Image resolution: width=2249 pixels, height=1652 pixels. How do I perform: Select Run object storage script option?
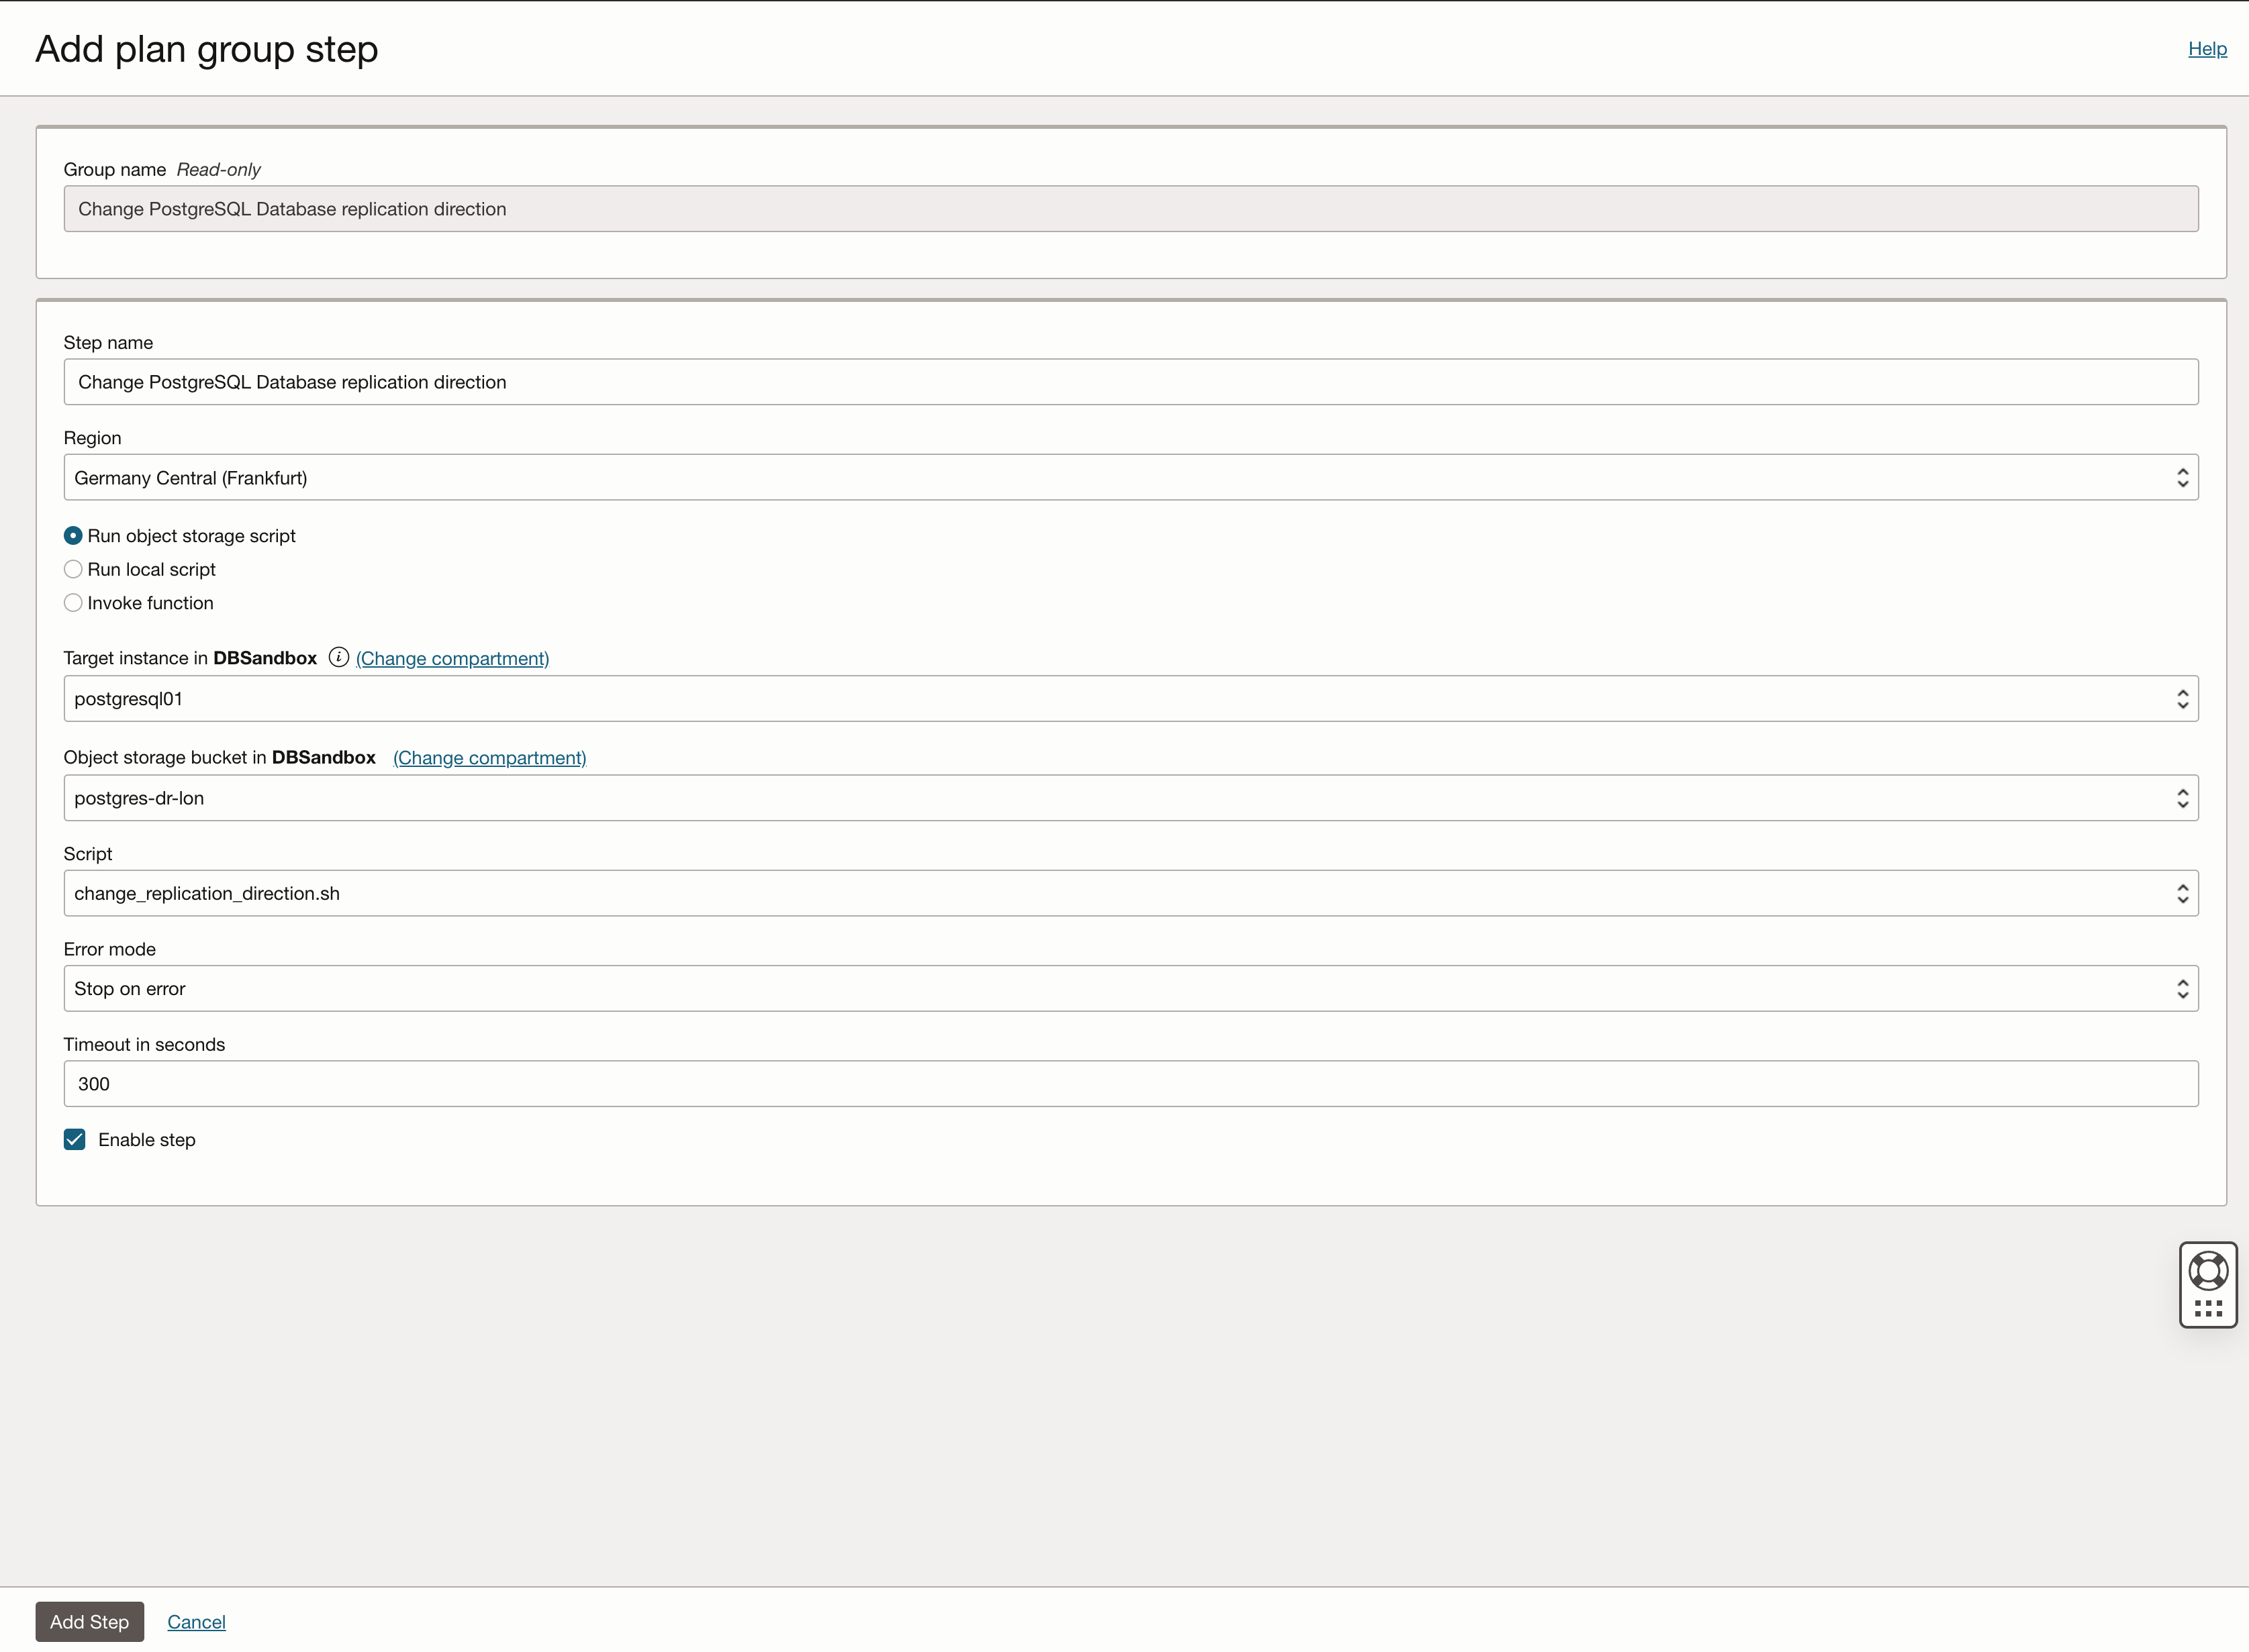(x=73, y=536)
